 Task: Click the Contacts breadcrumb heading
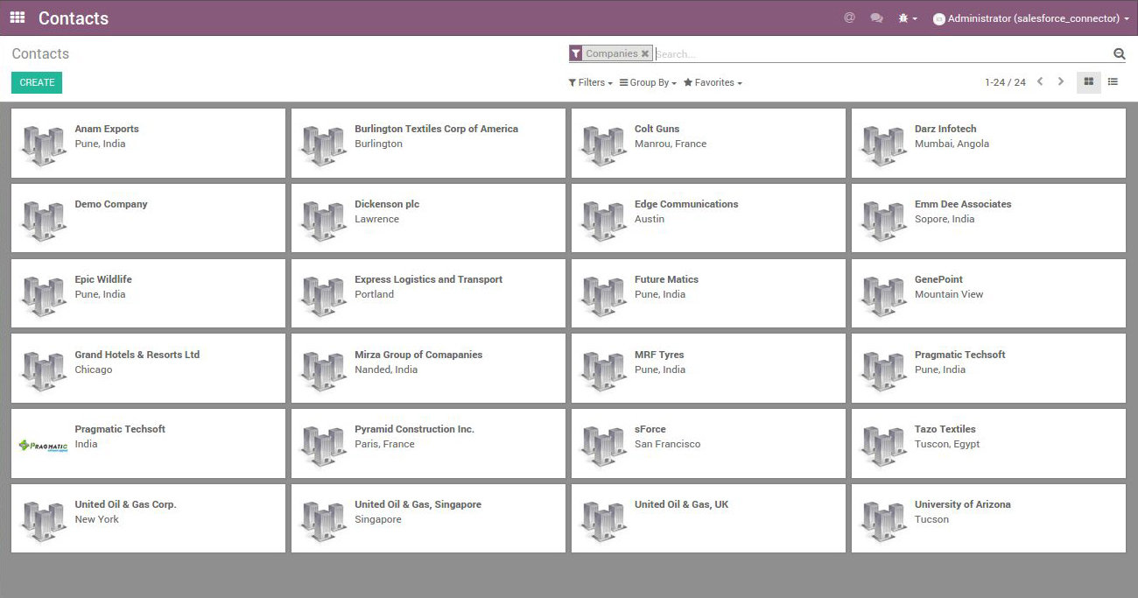[40, 53]
